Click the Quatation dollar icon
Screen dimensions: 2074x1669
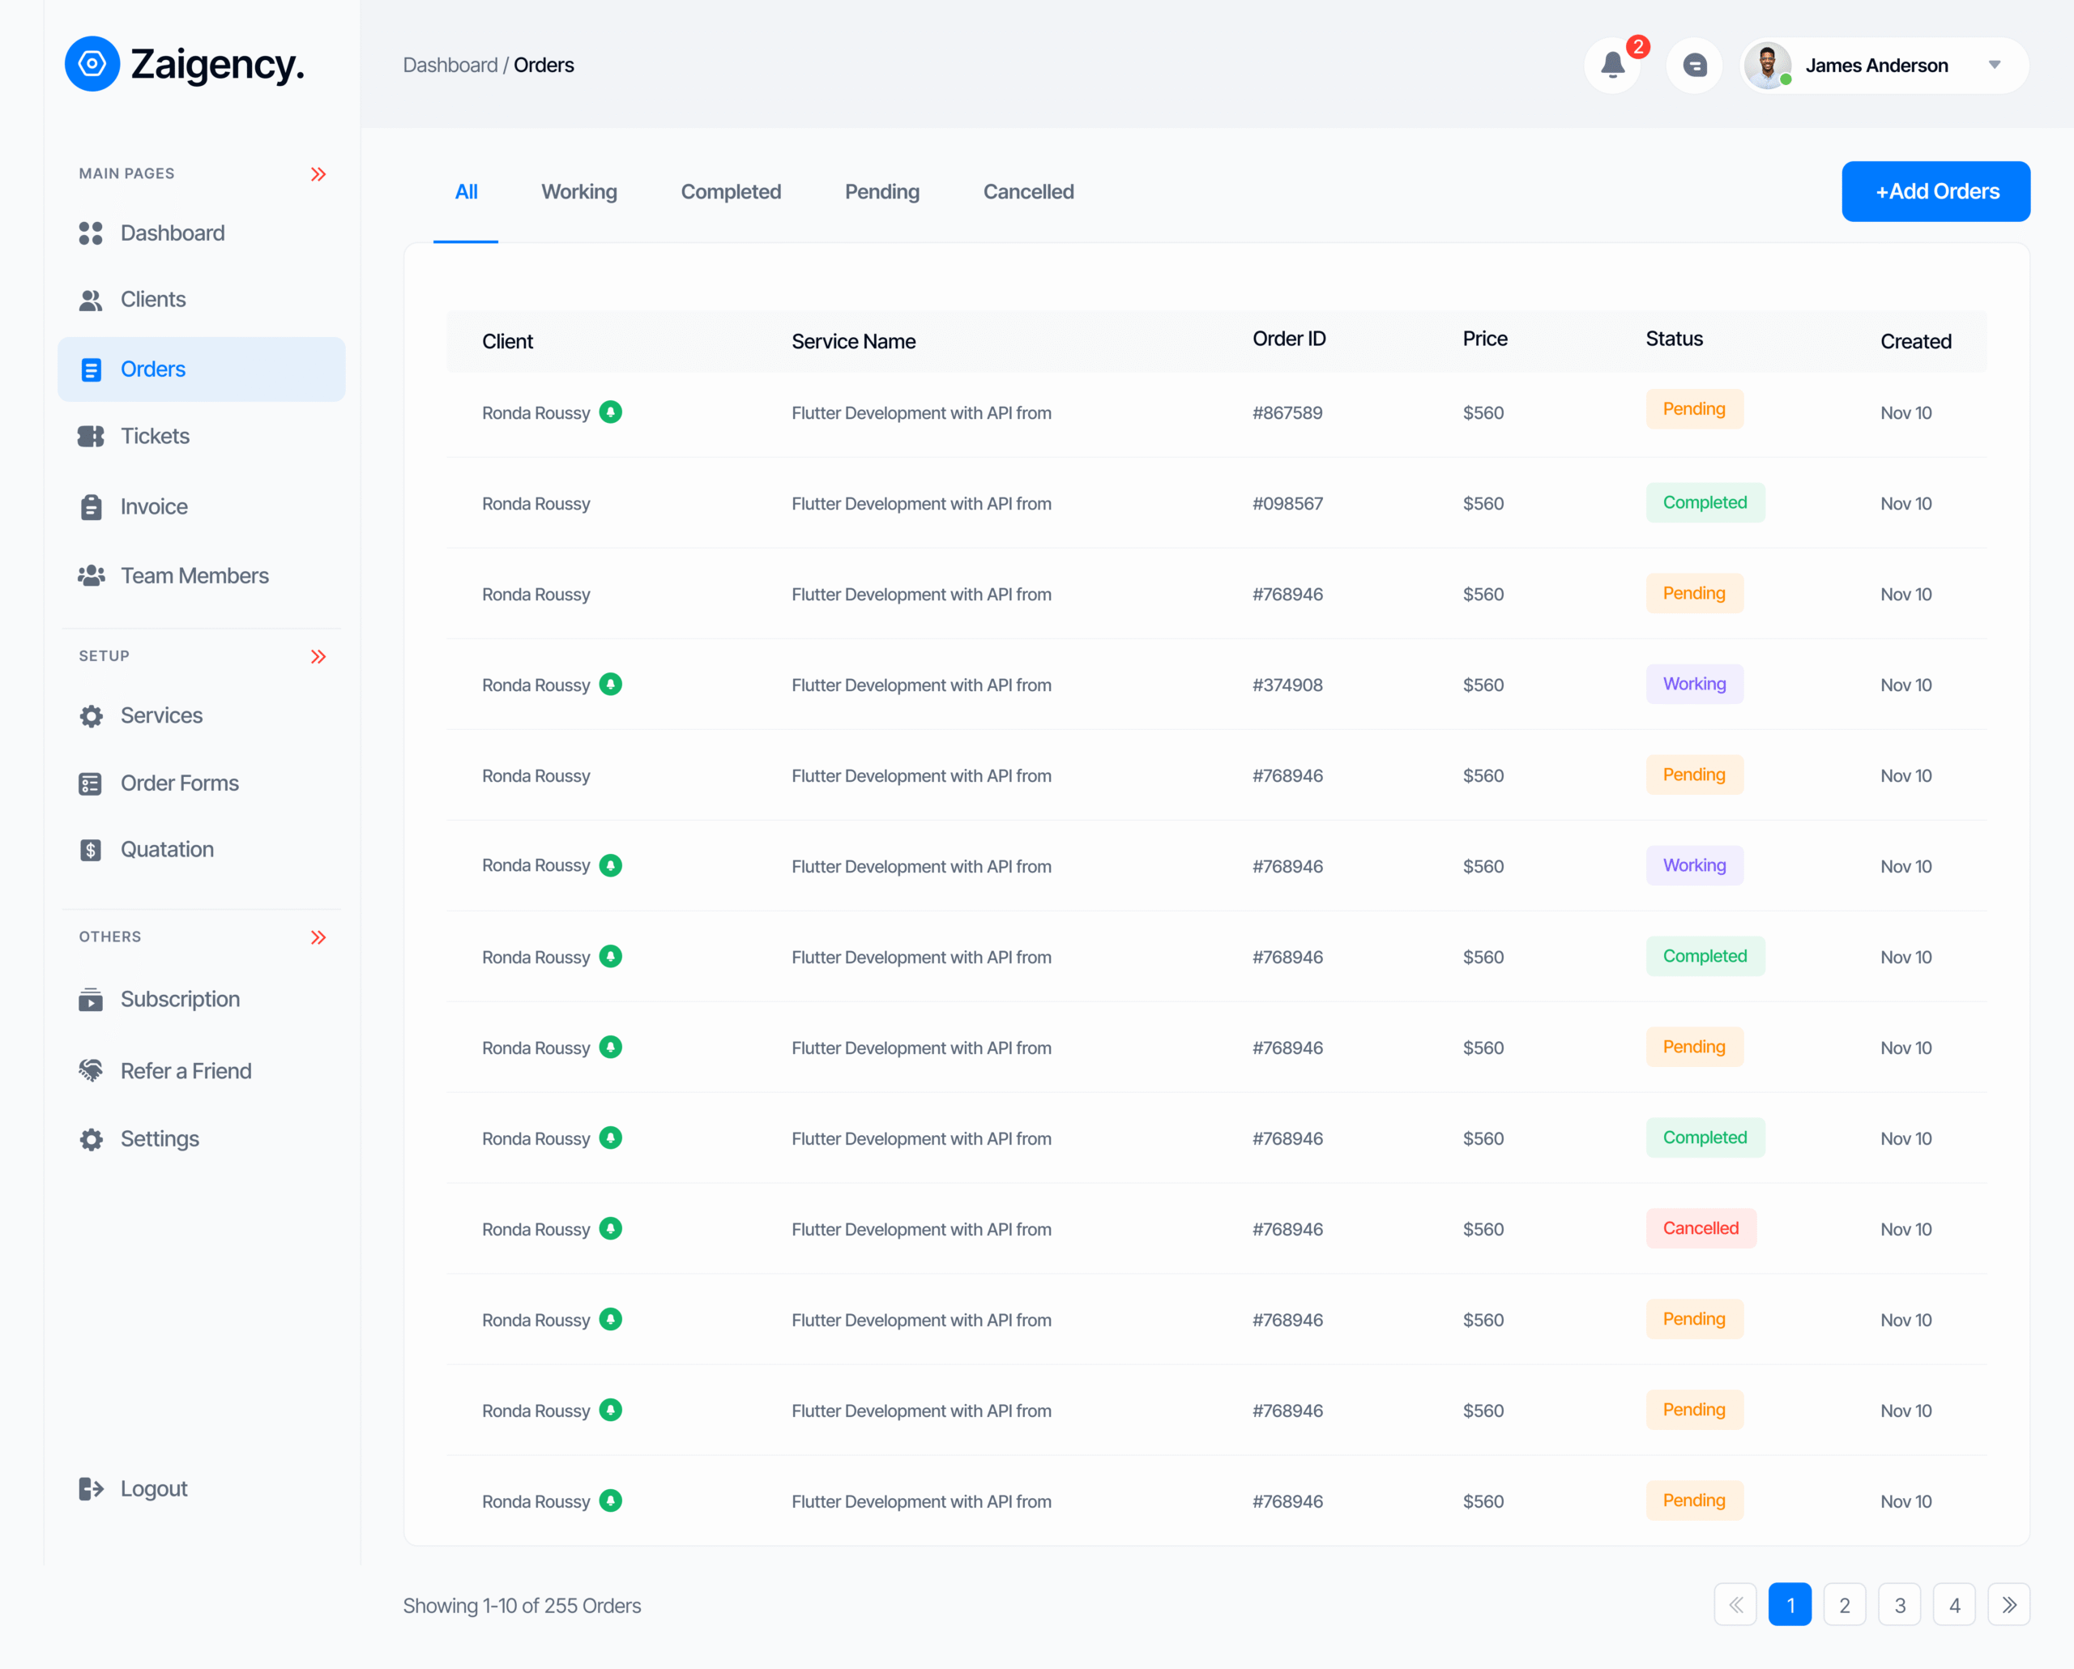point(91,851)
